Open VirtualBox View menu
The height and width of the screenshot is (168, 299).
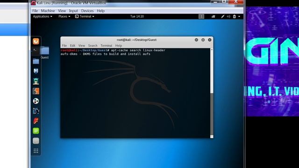62,11
